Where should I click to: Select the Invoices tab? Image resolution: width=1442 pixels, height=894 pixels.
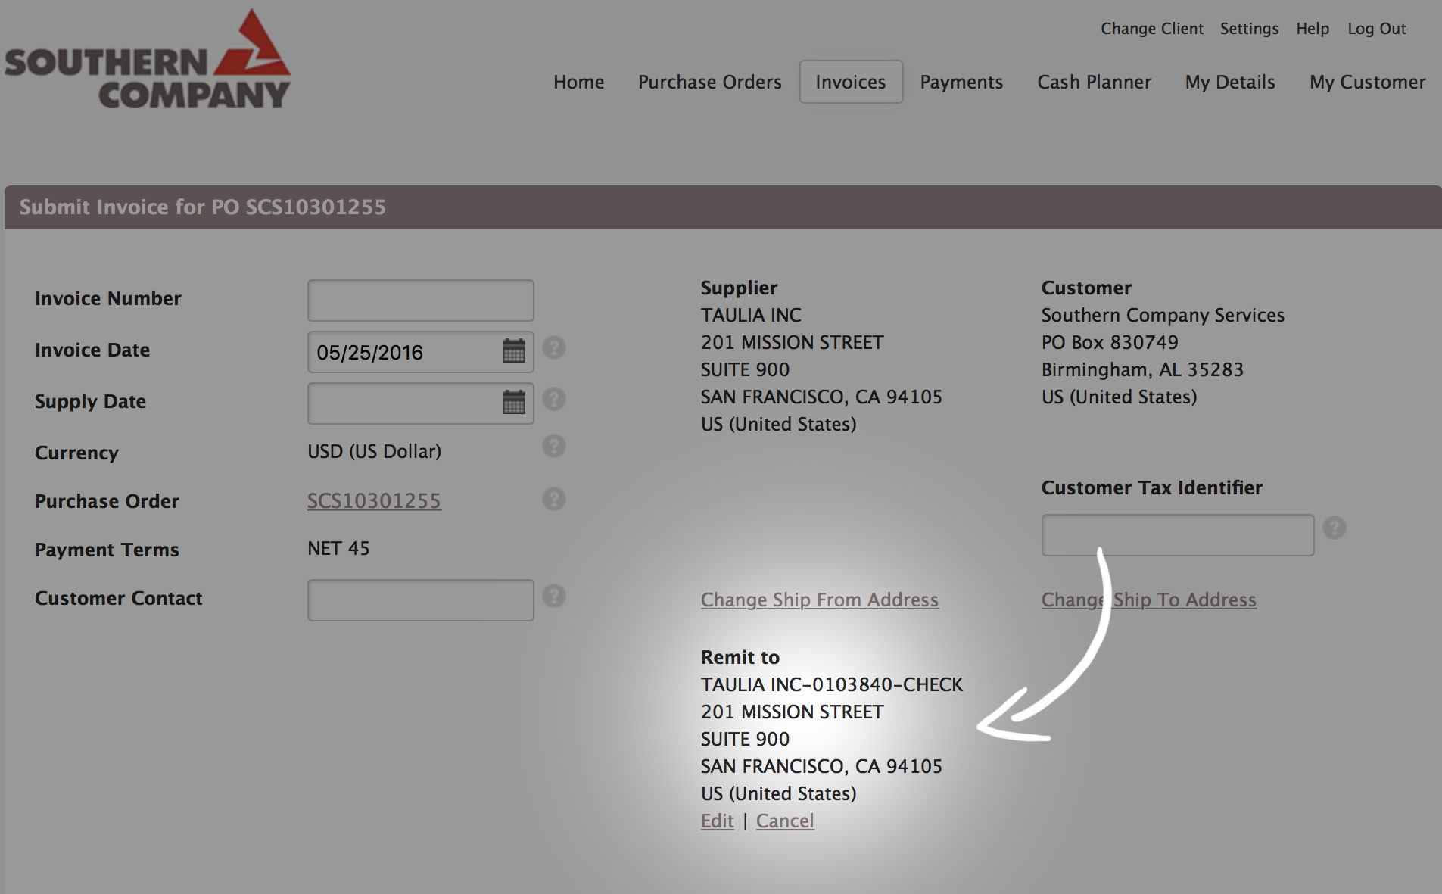[x=851, y=82]
